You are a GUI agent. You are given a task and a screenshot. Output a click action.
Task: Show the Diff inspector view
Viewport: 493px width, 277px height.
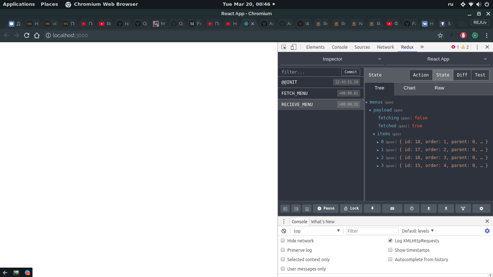coord(462,75)
